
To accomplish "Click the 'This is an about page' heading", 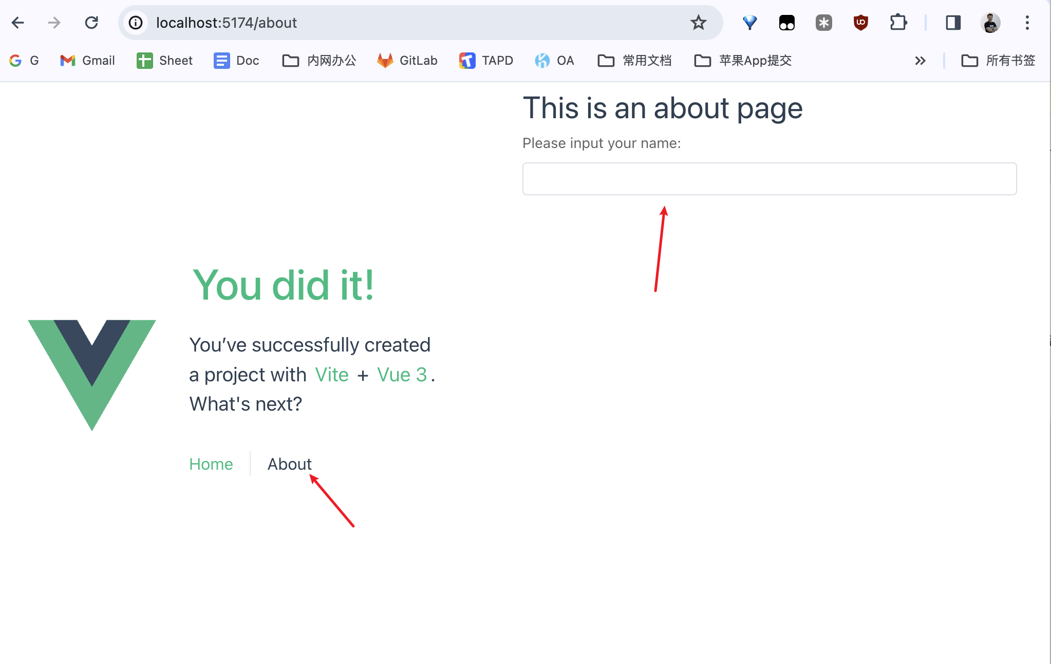I will tap(663, 108).
